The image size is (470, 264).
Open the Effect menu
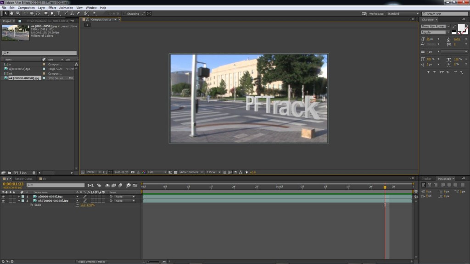[x=52, y=8]
